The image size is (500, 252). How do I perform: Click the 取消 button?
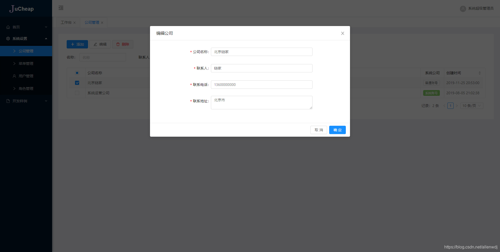tap(318, 130)
